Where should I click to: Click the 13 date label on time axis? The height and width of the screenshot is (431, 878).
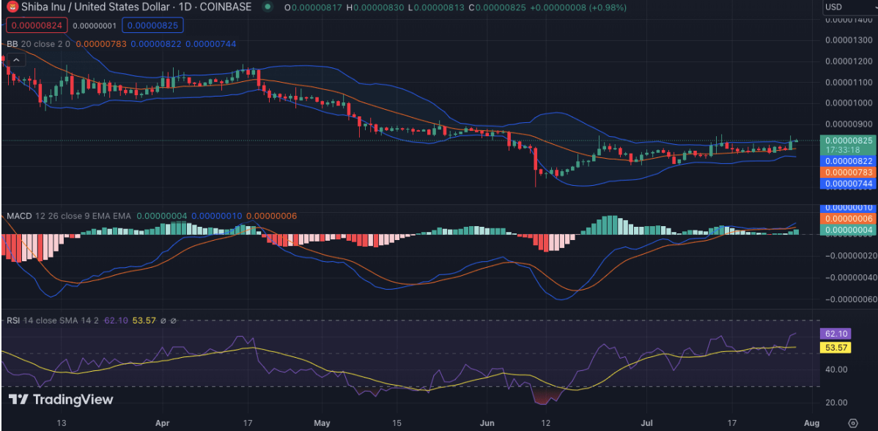[x=61, y=423]
